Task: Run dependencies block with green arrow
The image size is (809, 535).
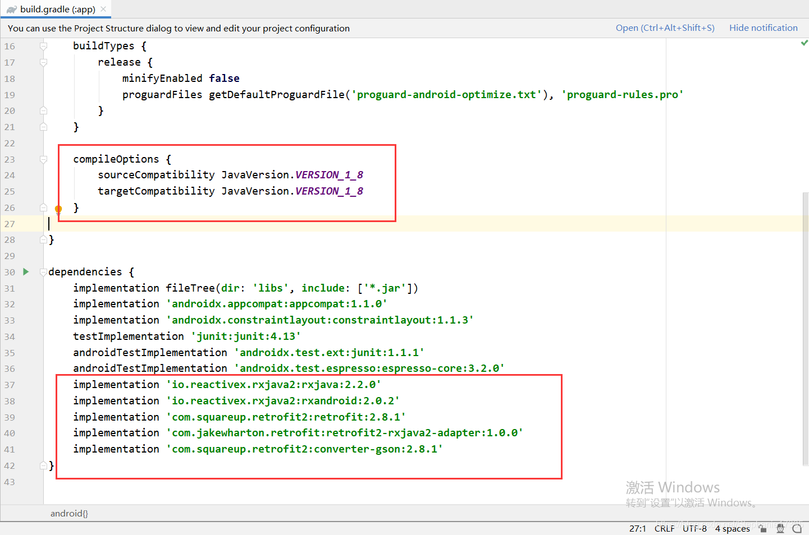Action: [26, 272]
